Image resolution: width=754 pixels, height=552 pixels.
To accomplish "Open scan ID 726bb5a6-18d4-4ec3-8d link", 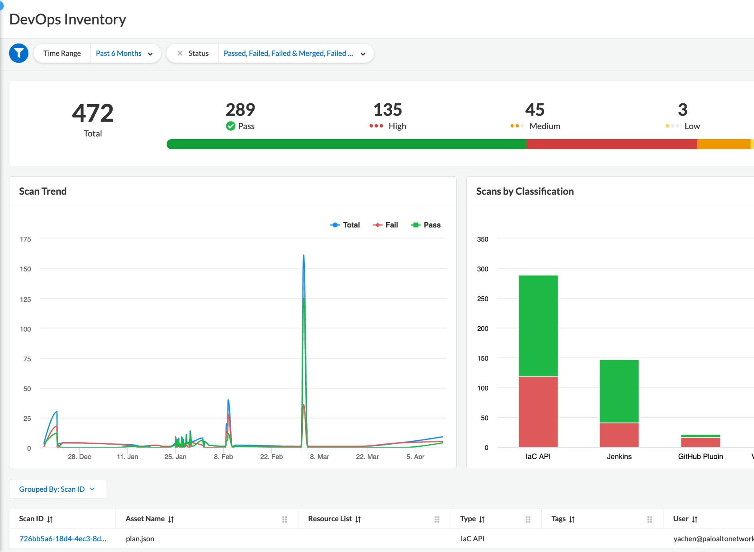I will (63, 538).
